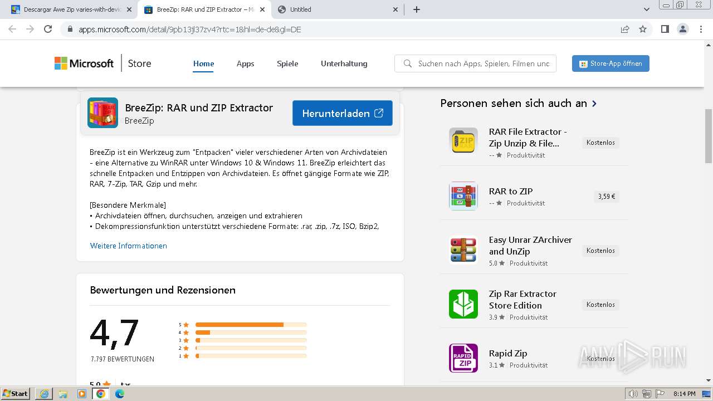This screenshot has width=713, height=401.
Task: Switch to the Untitled tab
Action: coord(338,9)
